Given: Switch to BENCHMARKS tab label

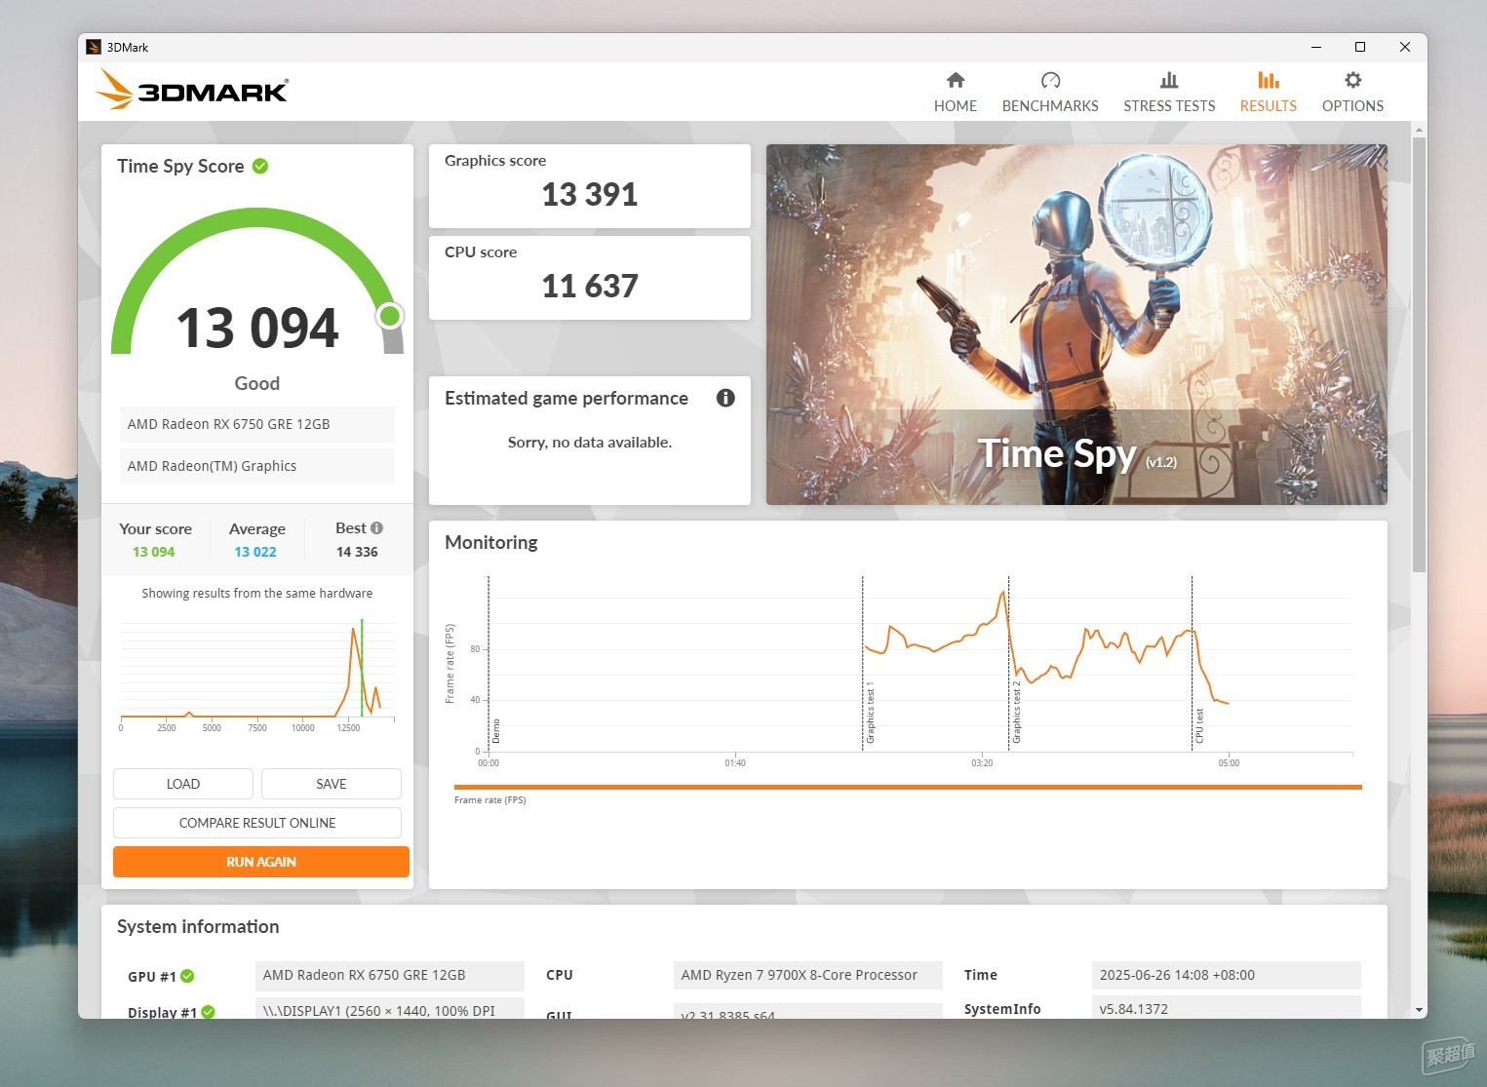Looking at the screenshot, I should (x=1050, y=105).
